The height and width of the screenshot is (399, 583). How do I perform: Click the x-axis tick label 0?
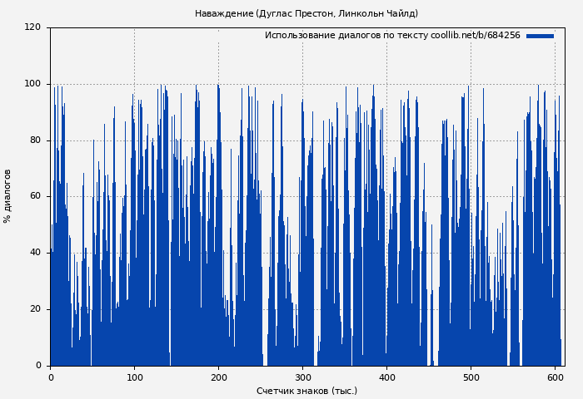pos(50,377)
